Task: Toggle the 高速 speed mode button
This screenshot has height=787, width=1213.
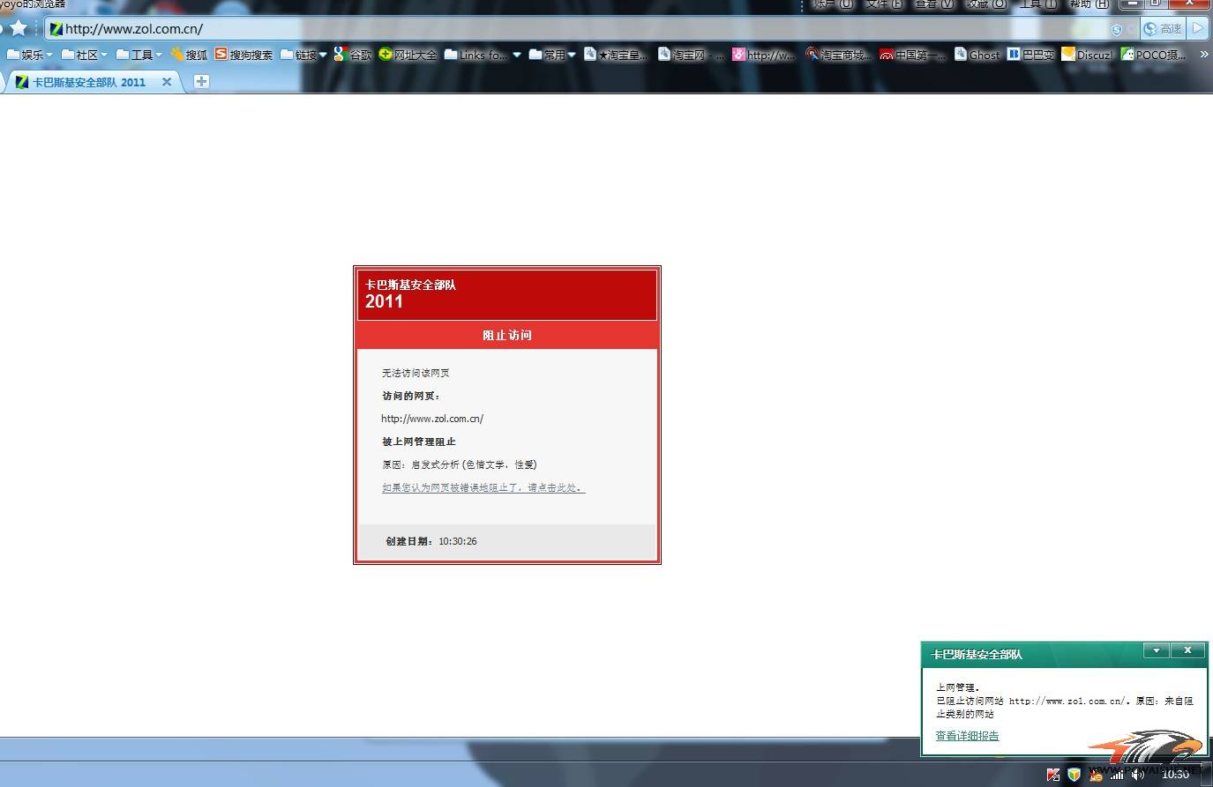Action: pos(1163,28)
